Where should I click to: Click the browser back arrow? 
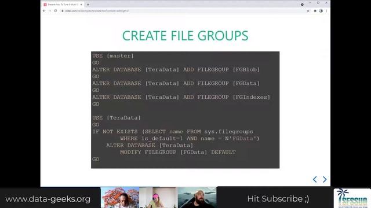[x=44, y=11]
